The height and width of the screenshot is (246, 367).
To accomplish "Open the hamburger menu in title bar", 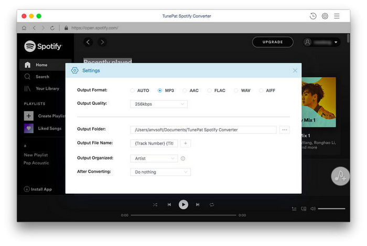I will 337,16.
